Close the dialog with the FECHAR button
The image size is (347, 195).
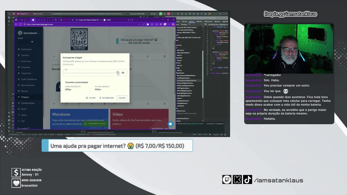pos(122,98)
